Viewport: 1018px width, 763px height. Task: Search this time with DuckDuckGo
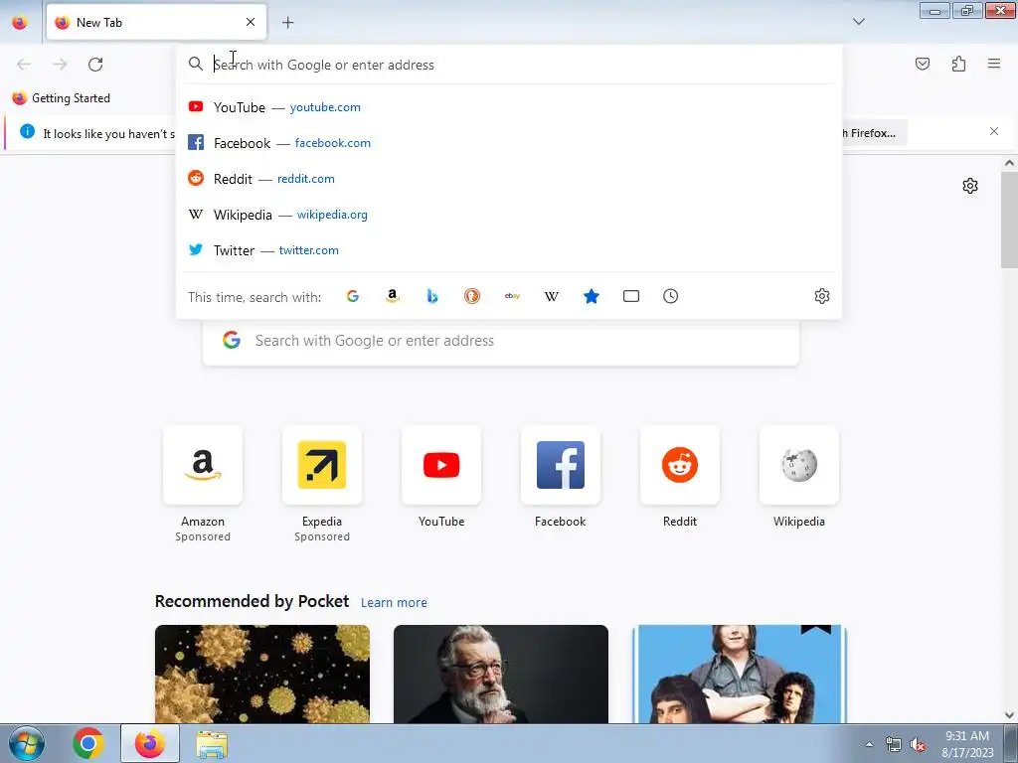472,296
